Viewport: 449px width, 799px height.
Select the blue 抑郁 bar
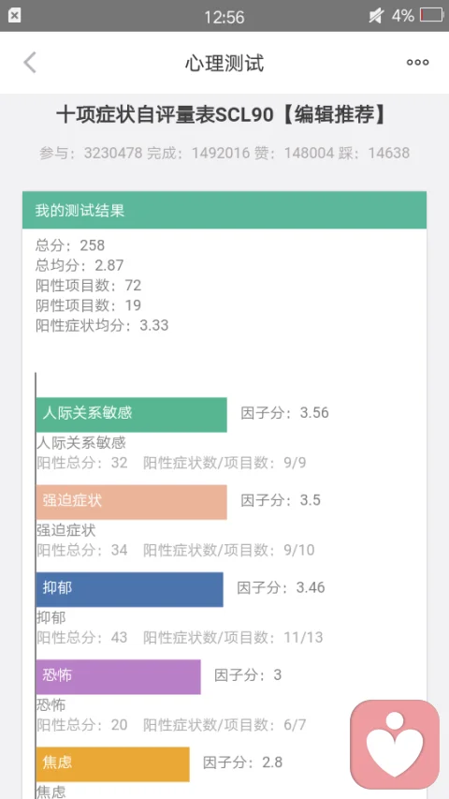tap(129, 589)
